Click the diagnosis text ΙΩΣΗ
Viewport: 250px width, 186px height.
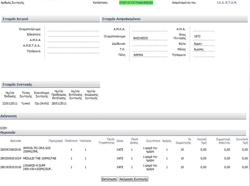click(x=4, y=128)
